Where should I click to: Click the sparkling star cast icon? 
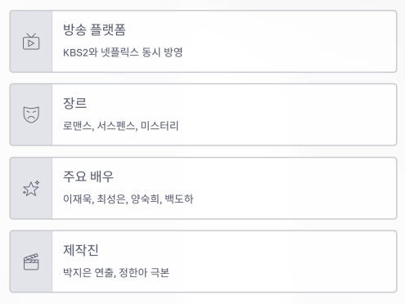click(31, 188)
